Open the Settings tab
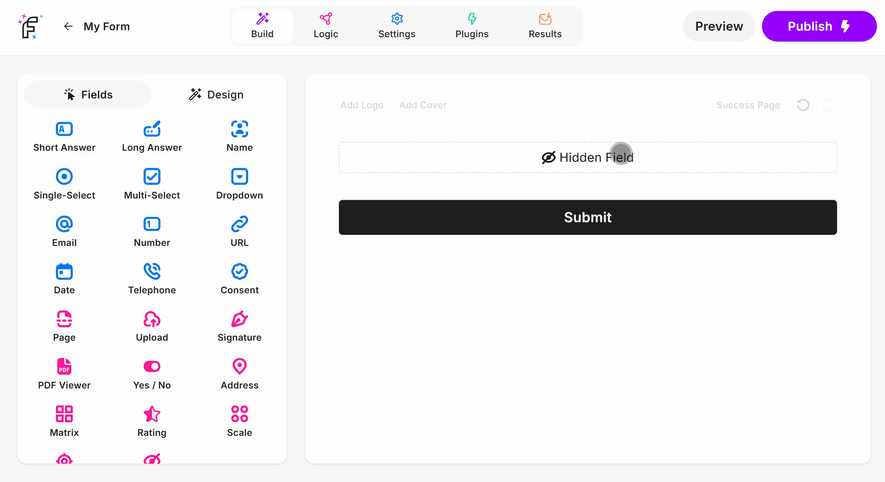 pos(397,26)
